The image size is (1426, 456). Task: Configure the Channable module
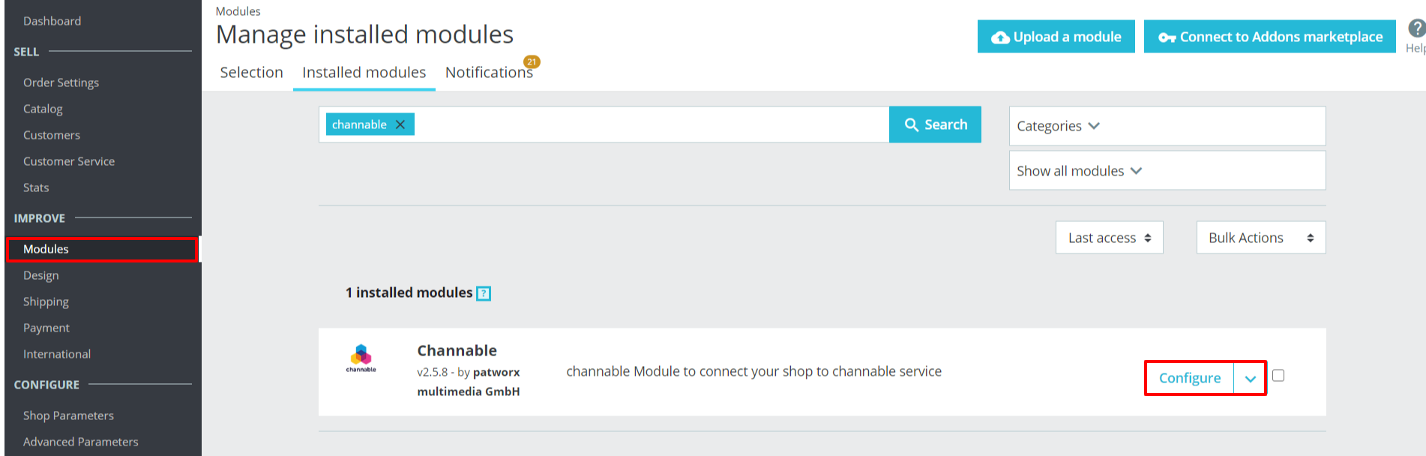coord(1189,379)
